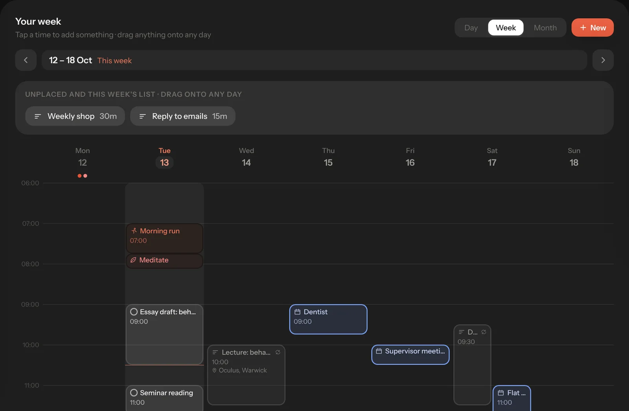Image resolution: width=629 pixels, height=411 pixels.
Task: Click the repeat icon on Lecture event
Action: 278,352
